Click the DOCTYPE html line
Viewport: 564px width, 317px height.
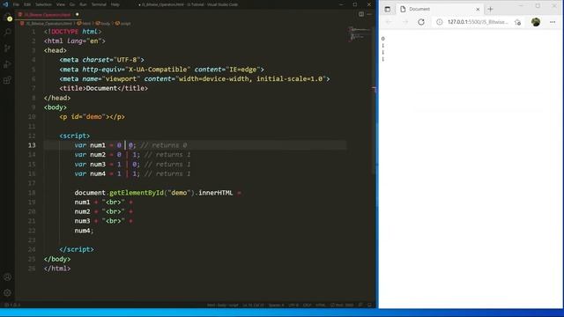click(x=72, y=32)
